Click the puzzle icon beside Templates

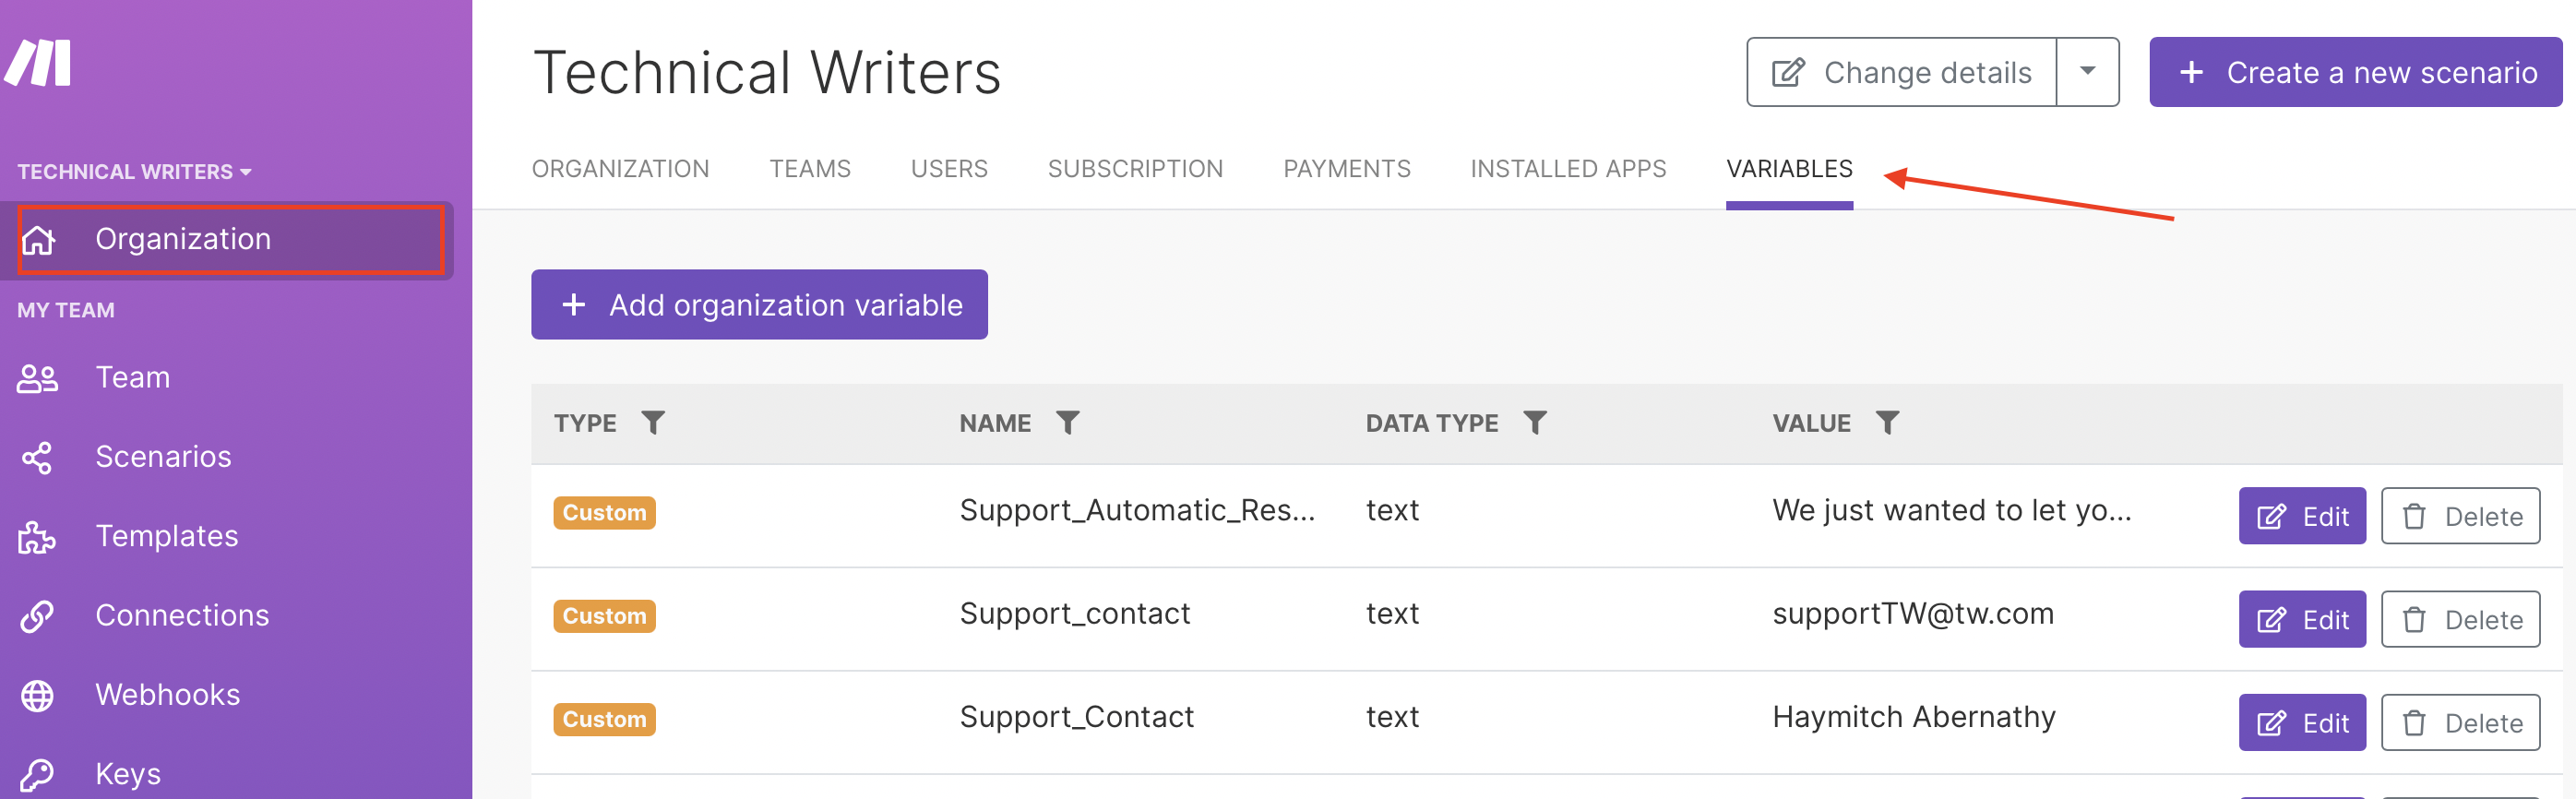(x=37, y=537)
